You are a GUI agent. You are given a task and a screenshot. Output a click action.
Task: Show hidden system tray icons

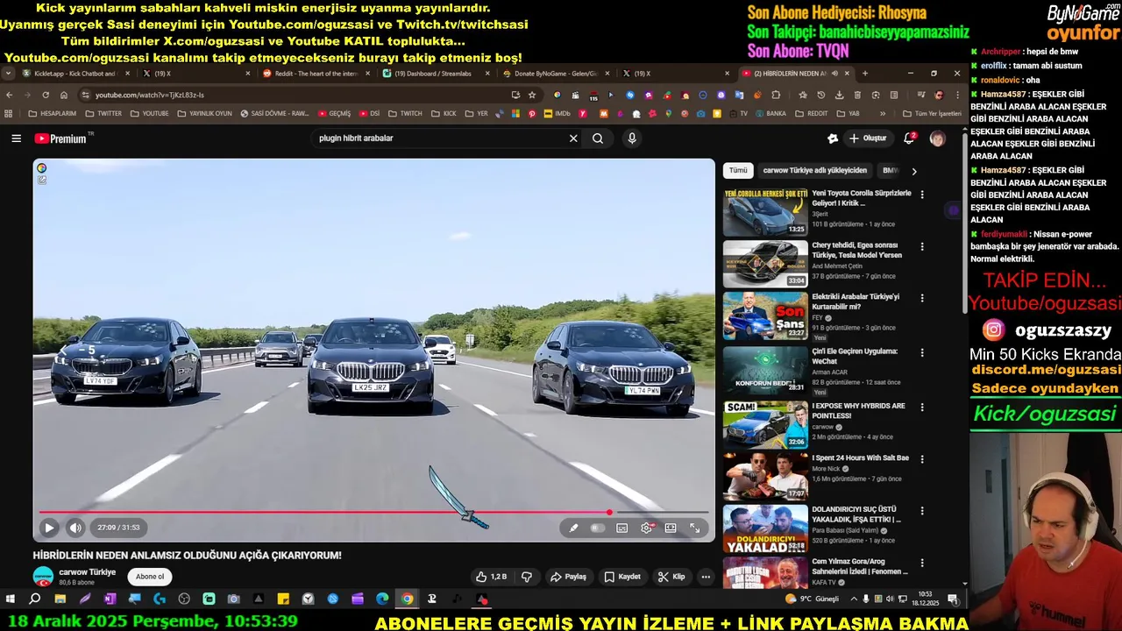854,599
